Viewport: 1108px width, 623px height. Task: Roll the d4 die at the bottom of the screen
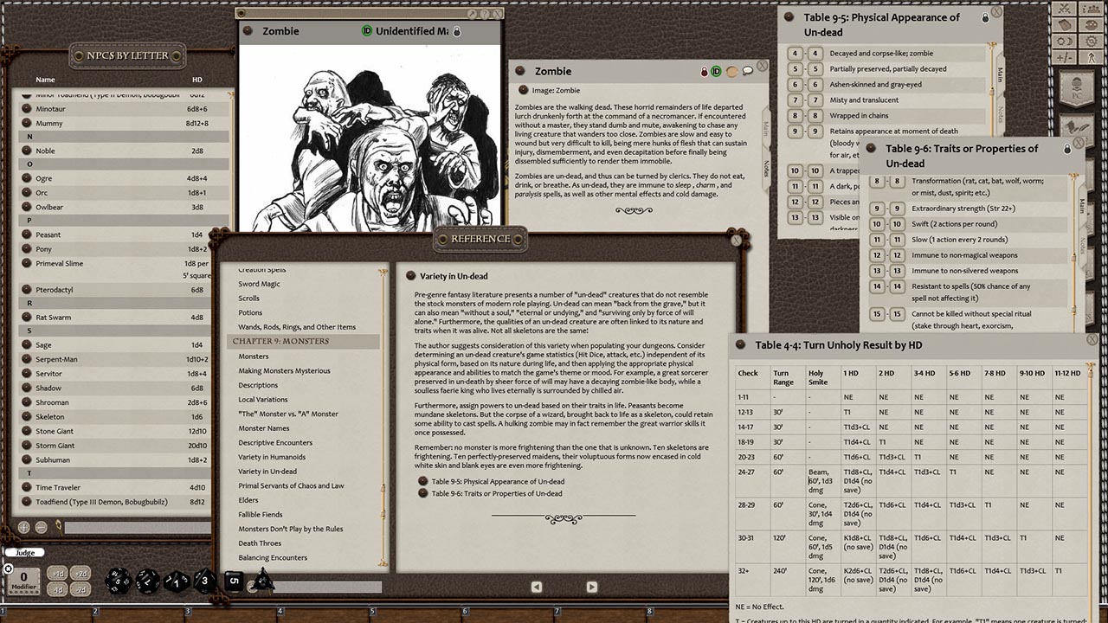click(x=262, y=581)
